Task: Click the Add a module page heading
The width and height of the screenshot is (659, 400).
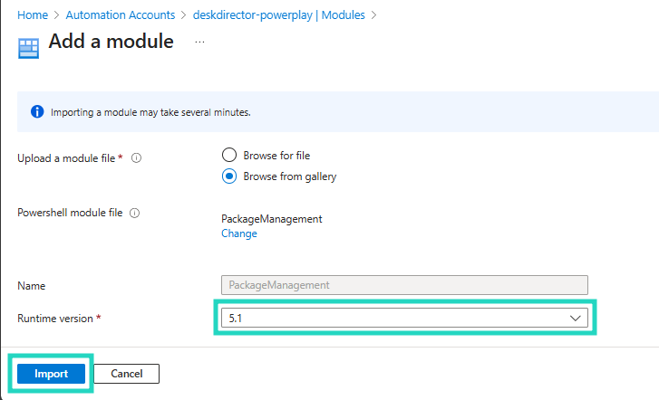Action: 111,42
